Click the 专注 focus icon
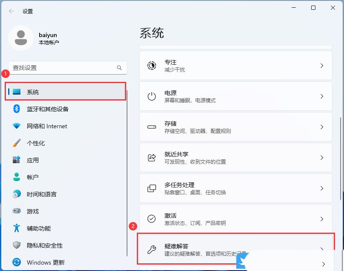The image size is (344, 271). (152, 66)
